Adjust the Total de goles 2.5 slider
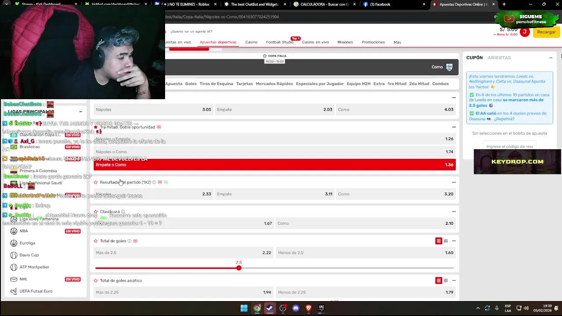Viewport: 562px width, 316px height. 239,268
